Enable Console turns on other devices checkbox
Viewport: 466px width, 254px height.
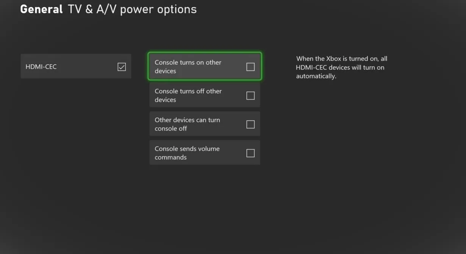[x=250, y=67]
